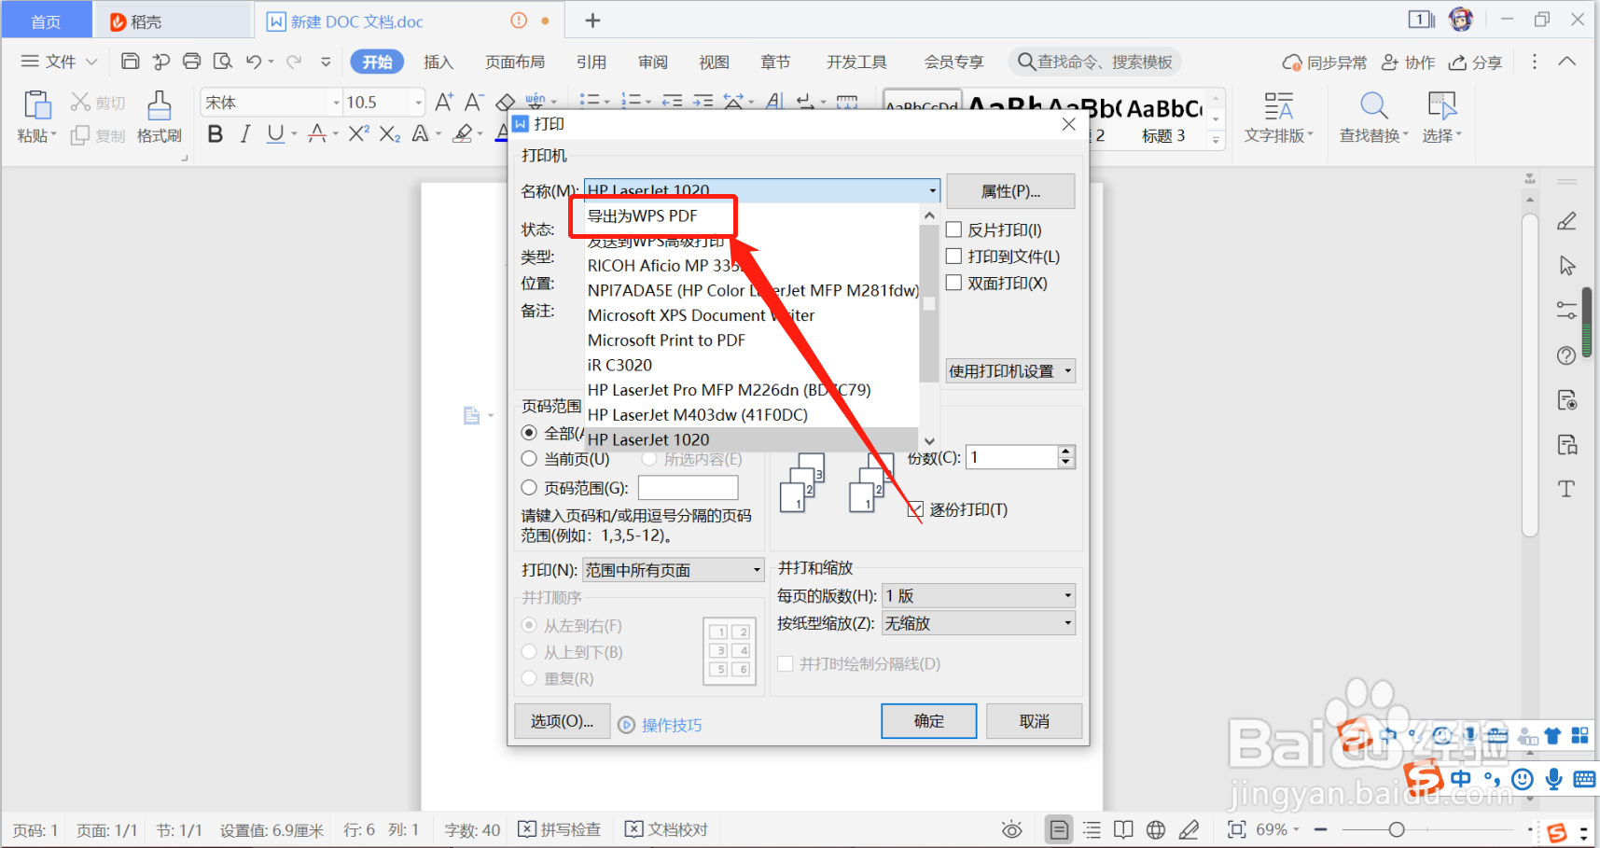Viewport: 1600px width, 848px height.
Task: Open the 审阅 ribbon tab
Action: pos(652,62)
